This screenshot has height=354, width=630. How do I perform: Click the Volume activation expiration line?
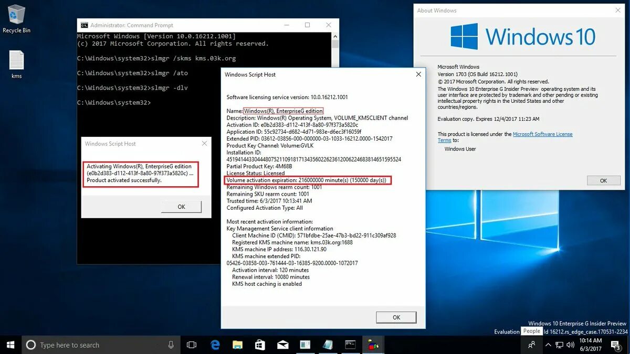click(308, 180)
